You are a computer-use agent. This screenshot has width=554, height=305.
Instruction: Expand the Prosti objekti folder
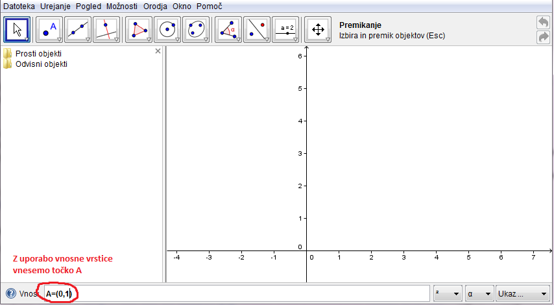tap(8, 53)
